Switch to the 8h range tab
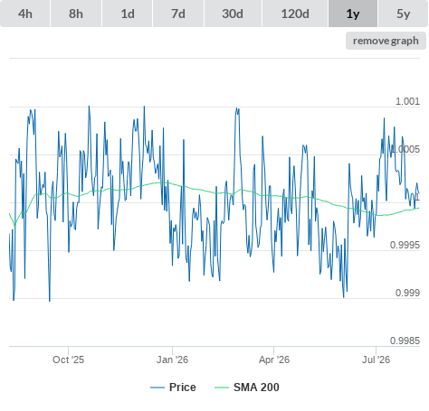429x411 pixels. [76, 14]
